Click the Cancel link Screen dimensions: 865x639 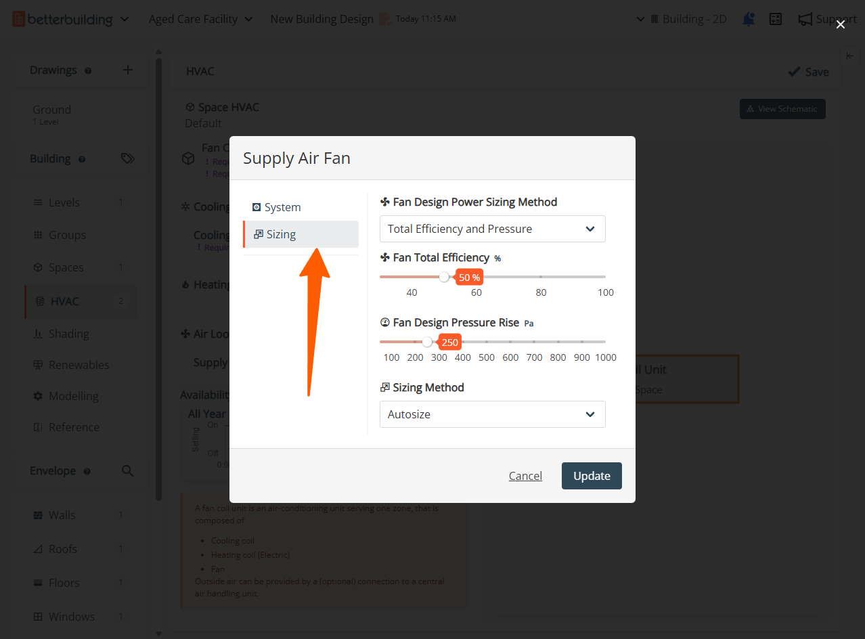[x=525, y=476]
